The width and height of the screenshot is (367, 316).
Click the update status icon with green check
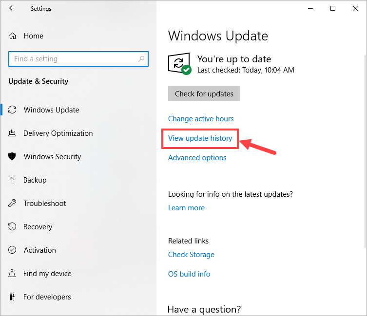point(179,64)
